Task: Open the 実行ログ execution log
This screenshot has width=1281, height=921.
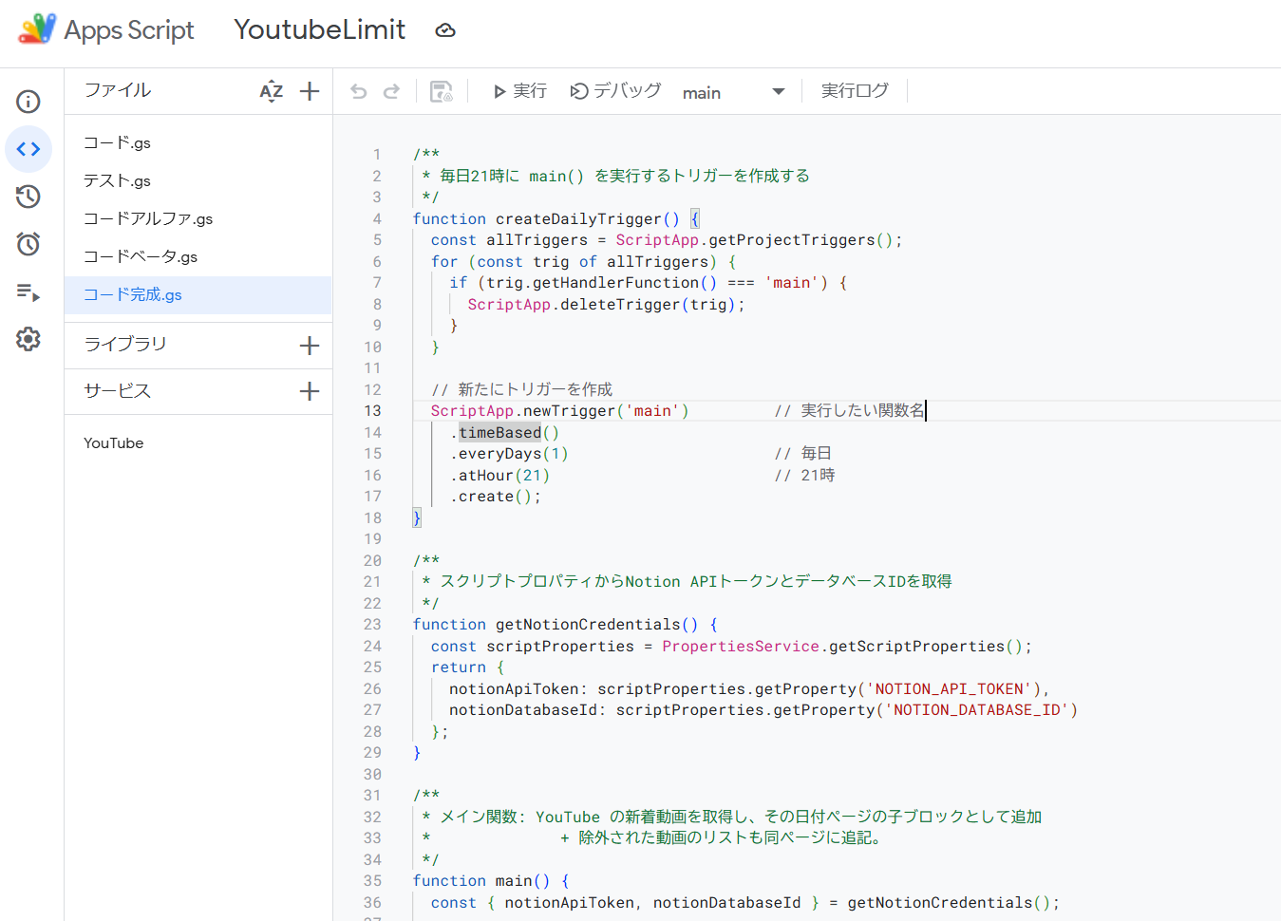Action: pyautogui.click(x=855, y=91)
